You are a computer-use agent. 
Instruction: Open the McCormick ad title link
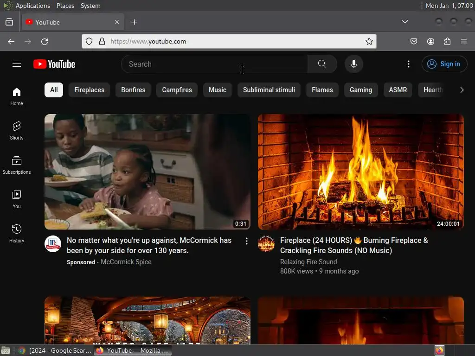pos(149,245)
